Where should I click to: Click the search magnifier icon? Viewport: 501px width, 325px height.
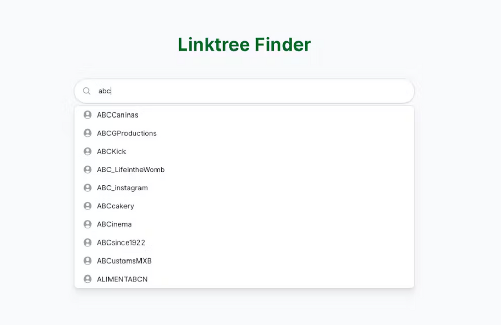click(x=87, y=91)
